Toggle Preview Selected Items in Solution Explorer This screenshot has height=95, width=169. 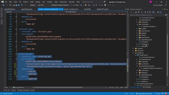tap(160, 12)
